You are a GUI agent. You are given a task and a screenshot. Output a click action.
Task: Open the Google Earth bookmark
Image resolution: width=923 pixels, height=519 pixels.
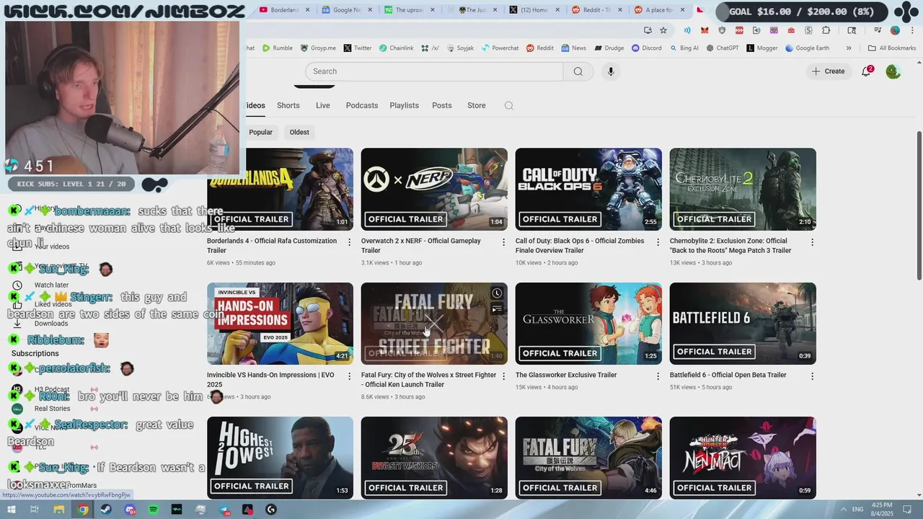tap(807, 48)
